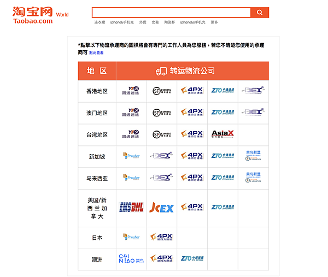Click the blue 點此查看 link
This screenshot has height=277, width=328.
(96, 52)
